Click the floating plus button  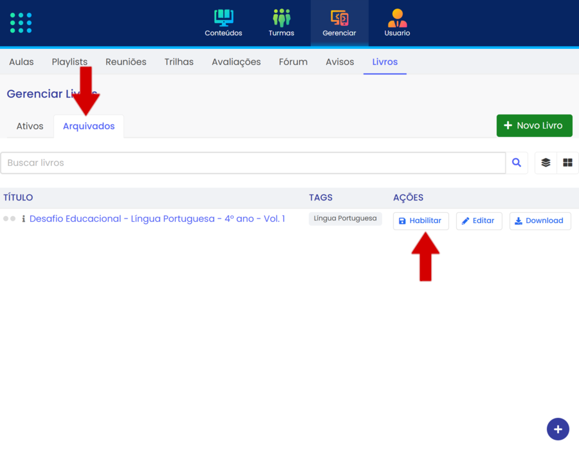point(558,429)
